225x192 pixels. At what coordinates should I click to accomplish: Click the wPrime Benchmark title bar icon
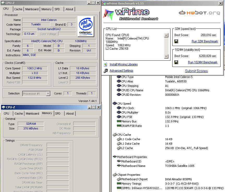click(x=104, y=3)
